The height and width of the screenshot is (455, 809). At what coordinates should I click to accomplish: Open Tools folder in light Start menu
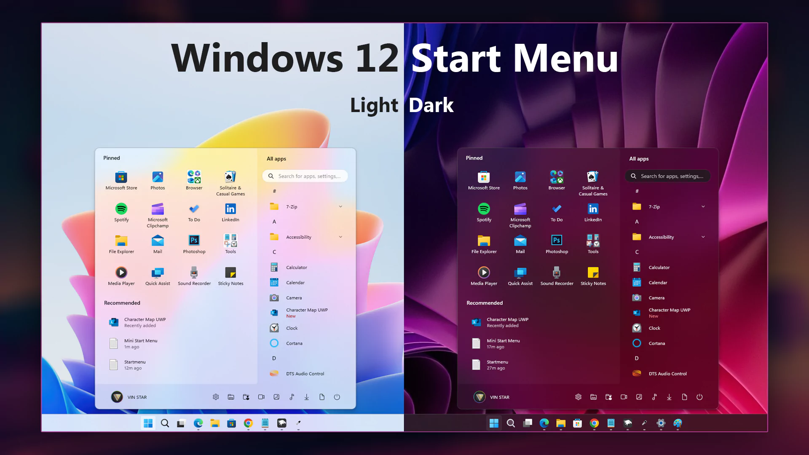click(x=230, y=244)
